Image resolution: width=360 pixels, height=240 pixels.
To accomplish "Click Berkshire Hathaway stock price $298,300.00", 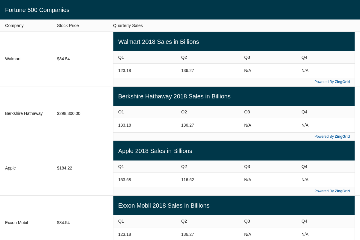I will pyautogui.click(x=69, y=113).
